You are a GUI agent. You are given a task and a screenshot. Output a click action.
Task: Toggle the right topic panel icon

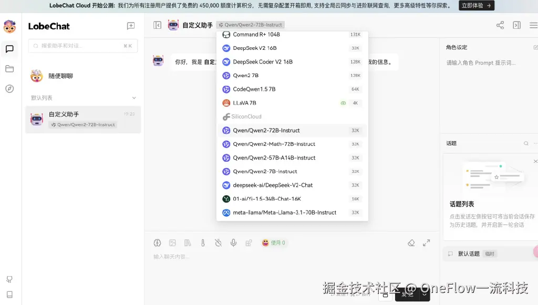[517, 25]
